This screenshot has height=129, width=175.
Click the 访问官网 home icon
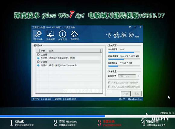pyautogui.click(x=75, y=35)
